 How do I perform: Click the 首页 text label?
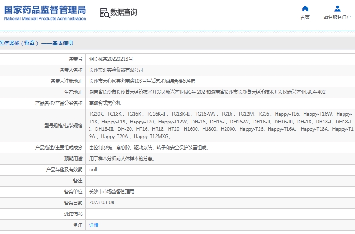[x=305, y=17]
